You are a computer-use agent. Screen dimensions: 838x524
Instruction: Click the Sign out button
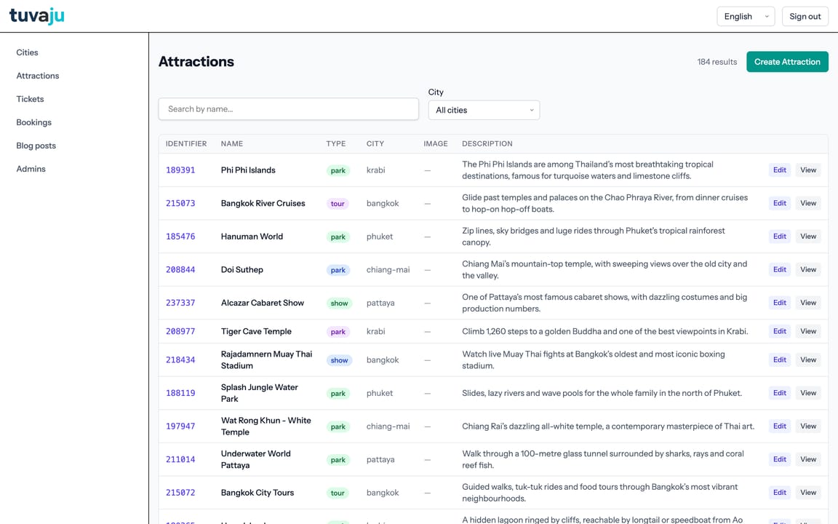(x=805, y=17)
